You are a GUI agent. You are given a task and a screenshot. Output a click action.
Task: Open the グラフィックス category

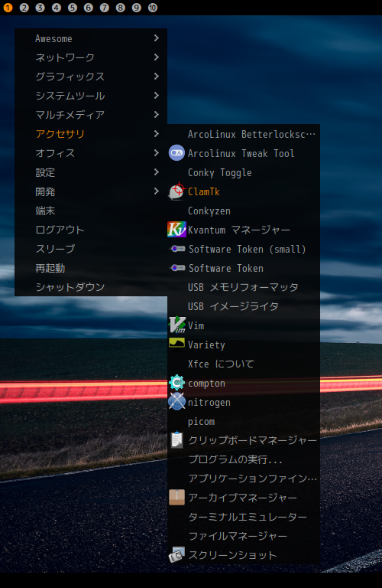click(x=91, y=77)
